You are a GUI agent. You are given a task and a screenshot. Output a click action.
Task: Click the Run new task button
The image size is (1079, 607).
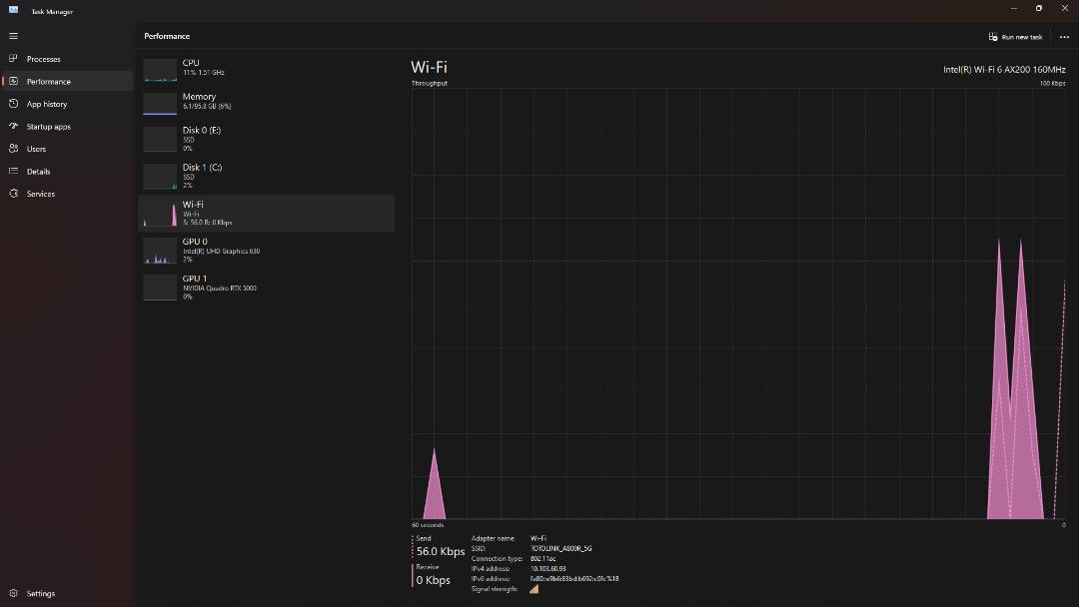pos(1015,37)
